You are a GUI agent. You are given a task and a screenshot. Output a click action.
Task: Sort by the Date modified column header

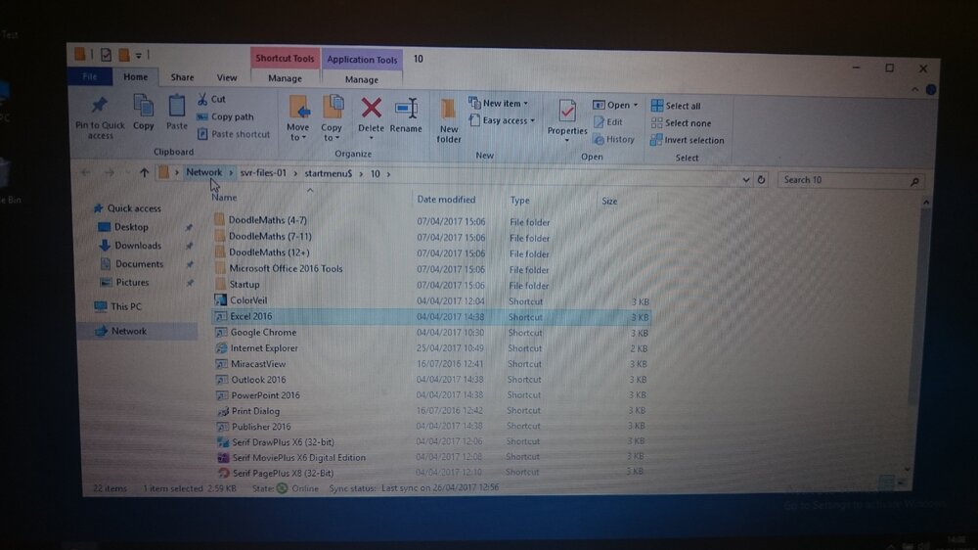(446, 200)
